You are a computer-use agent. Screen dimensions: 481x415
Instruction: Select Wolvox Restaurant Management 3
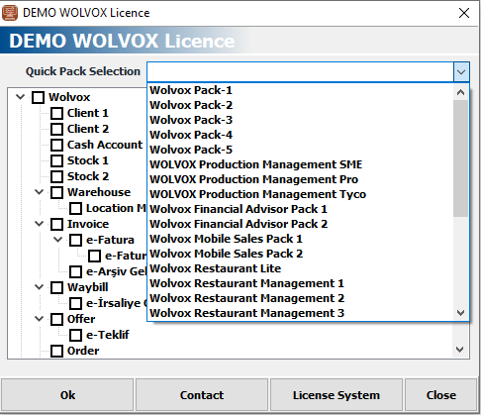300,313
